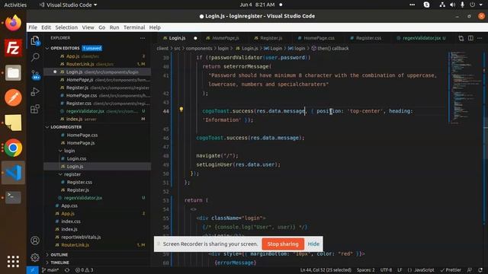This screenshot has width=488, height=274.
Task: Open the Selection menu
Action: click(66, 27)
